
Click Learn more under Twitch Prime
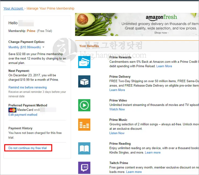[134, 172]
